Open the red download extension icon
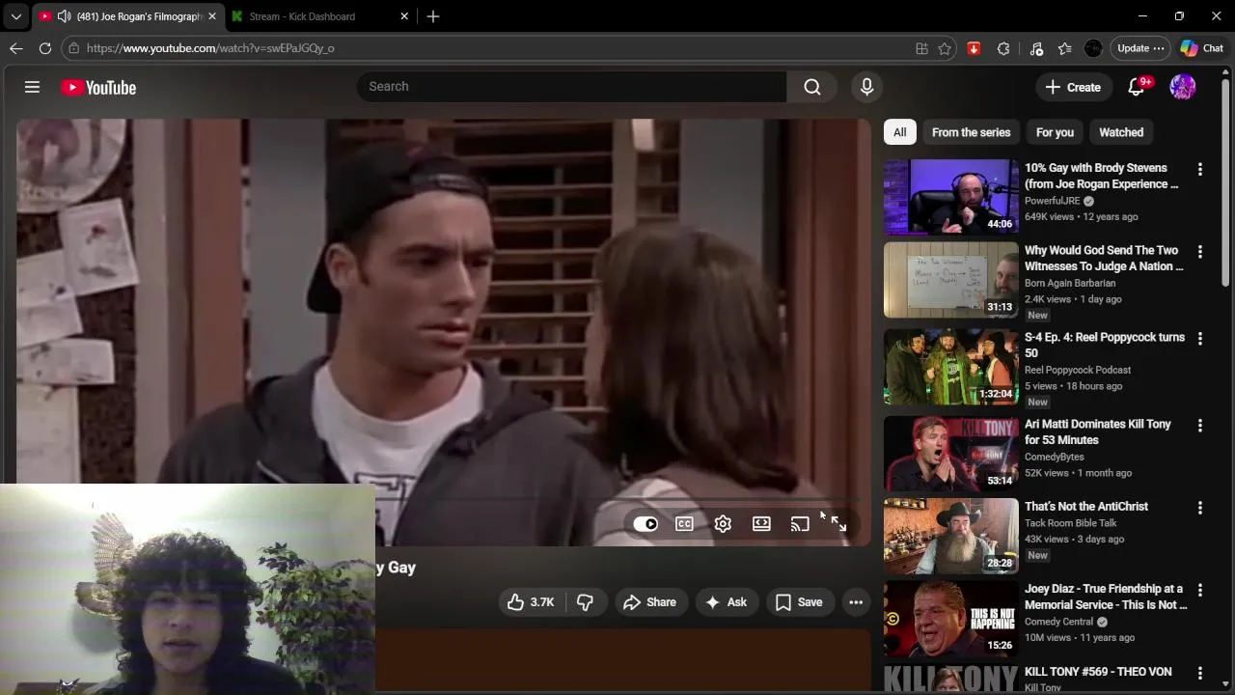Image resolution: width=1235 pixels, height=695 pixels. (x=974, y=48)
